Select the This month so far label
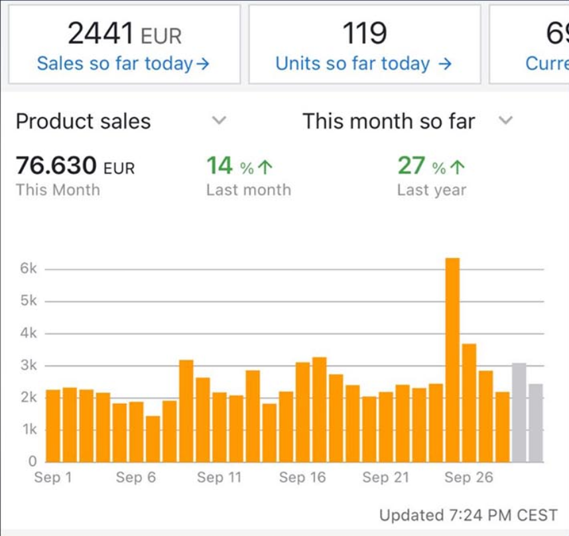This screenshot has height=536, width=569. (389, 121)
